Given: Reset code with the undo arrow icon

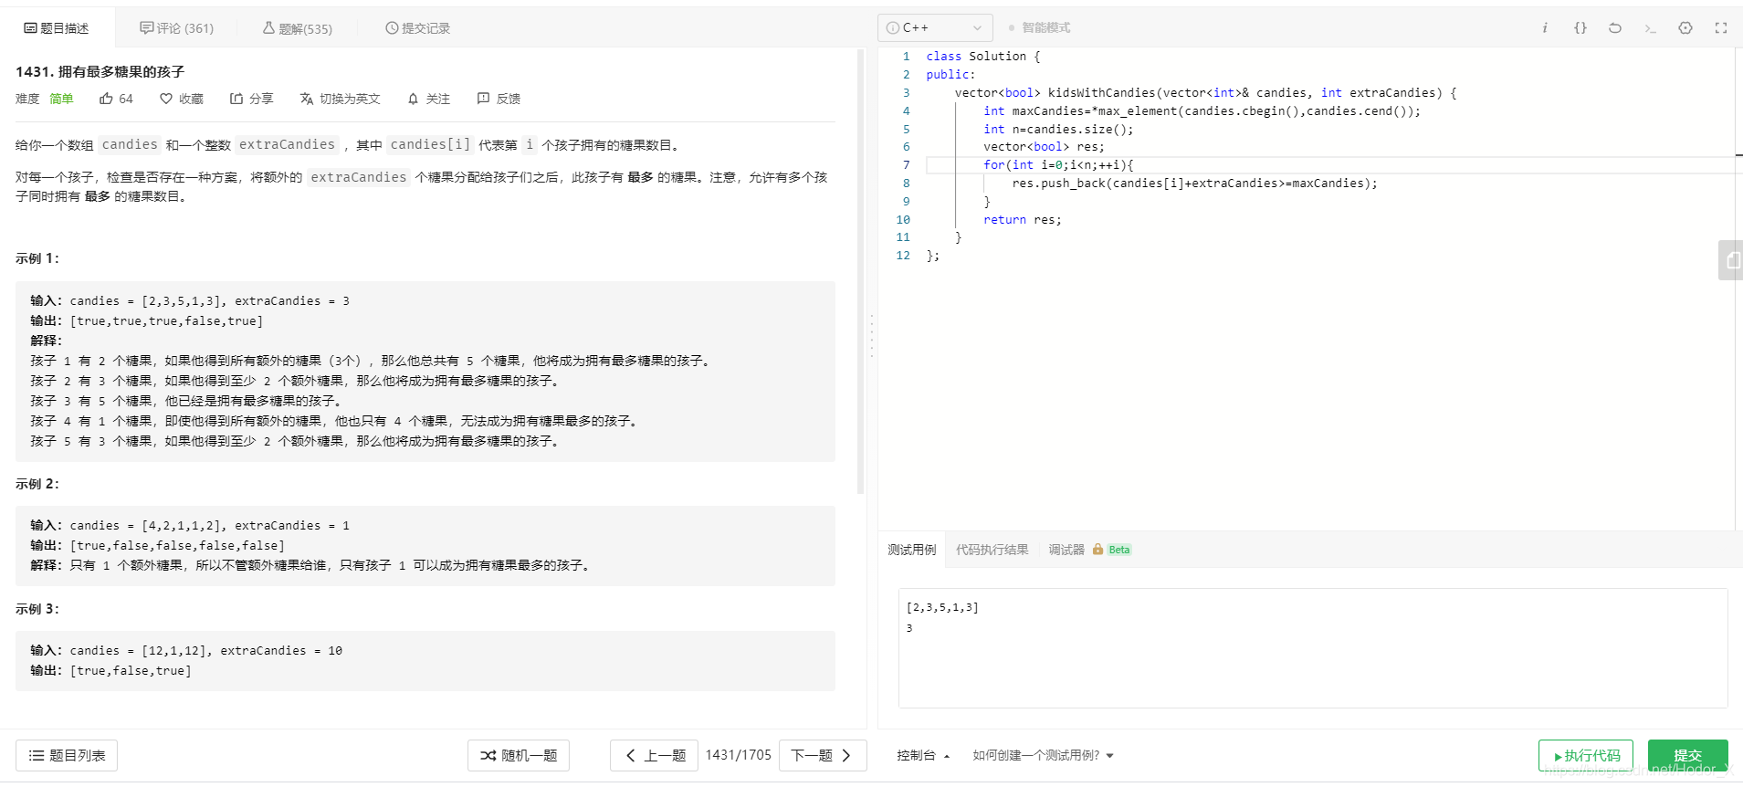Looking at the screenshot, I should tap(1615, 28).
